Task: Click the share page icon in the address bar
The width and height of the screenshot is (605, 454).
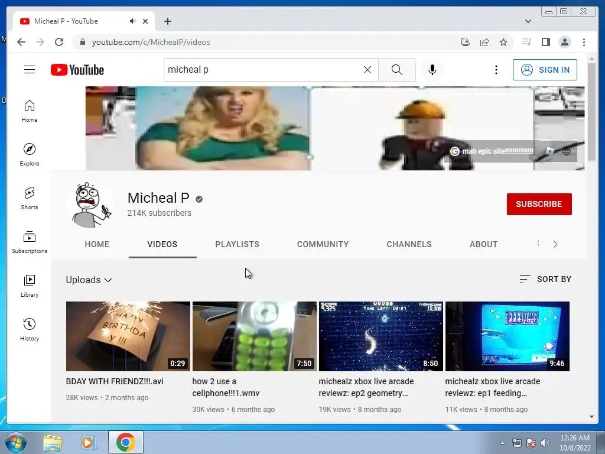Action: tap(484, 42)
